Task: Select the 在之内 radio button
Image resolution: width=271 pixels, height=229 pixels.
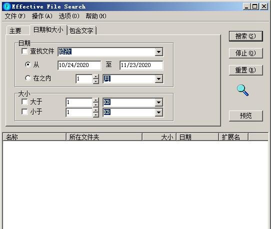Action: (28, 78)
